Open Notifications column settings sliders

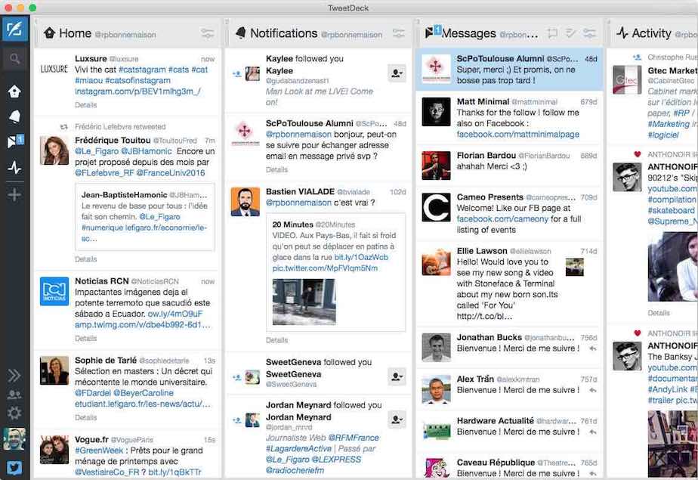[x=398, y=33]
